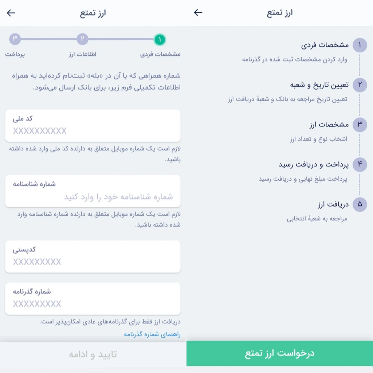Select active step ۱ مشخصات فردی circle
This screenshot has height=373, width=373.
coord(159,39)
